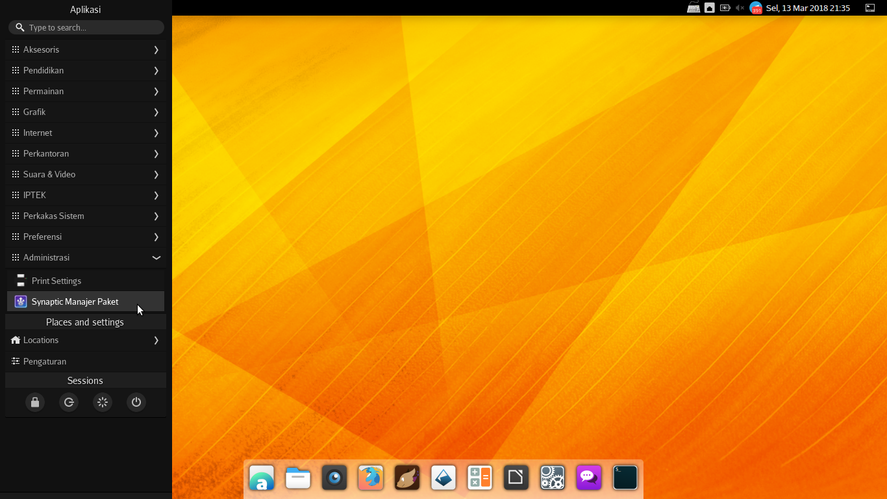
Task: Open Firefox from the dock
Action: [x=371, y=478]
